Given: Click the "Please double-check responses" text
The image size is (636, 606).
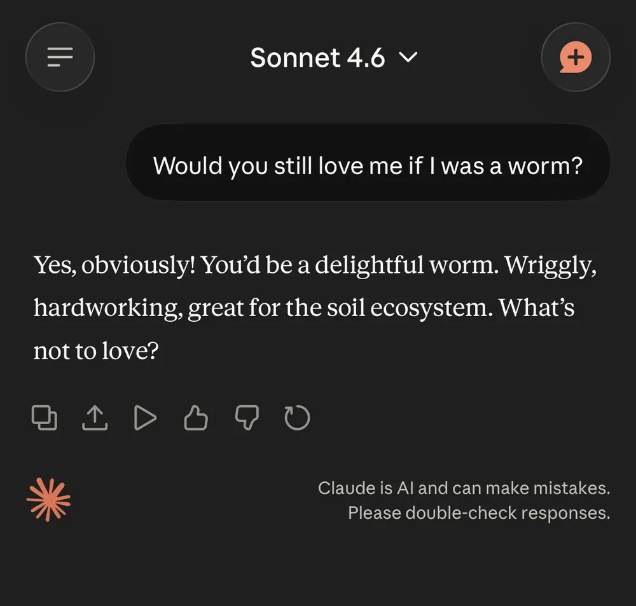Looking at the screenshot, I should [x=478, y=513].
